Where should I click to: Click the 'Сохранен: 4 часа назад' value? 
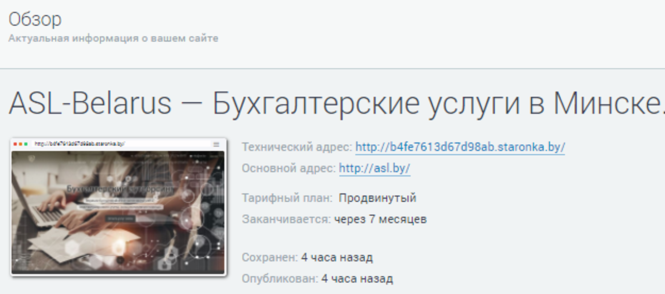(x=337, y=258)
